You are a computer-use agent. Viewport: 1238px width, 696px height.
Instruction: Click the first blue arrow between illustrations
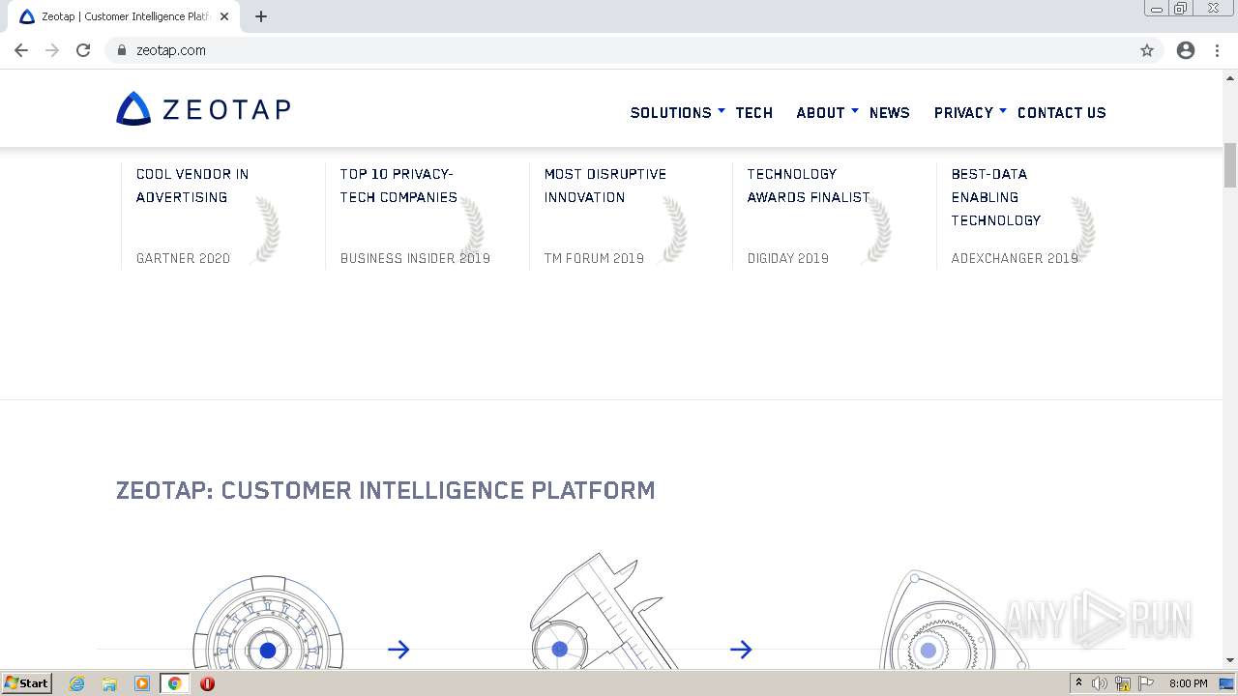pos(398,650)
